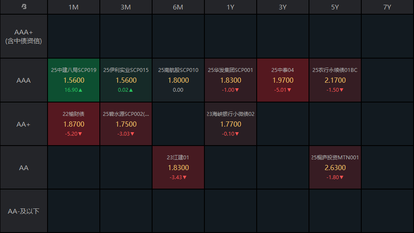The height and width of the screenshot is (233, 414).
Task: Click the -5.01 down change value
Action: point(283,90)
